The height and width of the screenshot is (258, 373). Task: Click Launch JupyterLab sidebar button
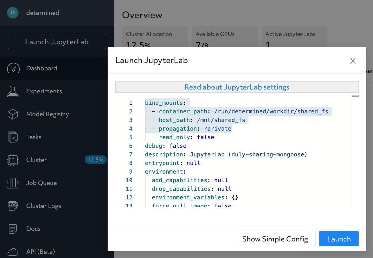[57, 41]
